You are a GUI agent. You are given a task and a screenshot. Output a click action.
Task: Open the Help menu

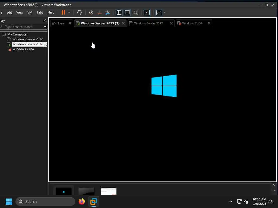[51, 12]
